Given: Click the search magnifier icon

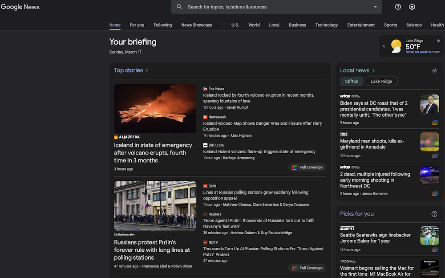Looking at the screenshot, I should (179, 7).
